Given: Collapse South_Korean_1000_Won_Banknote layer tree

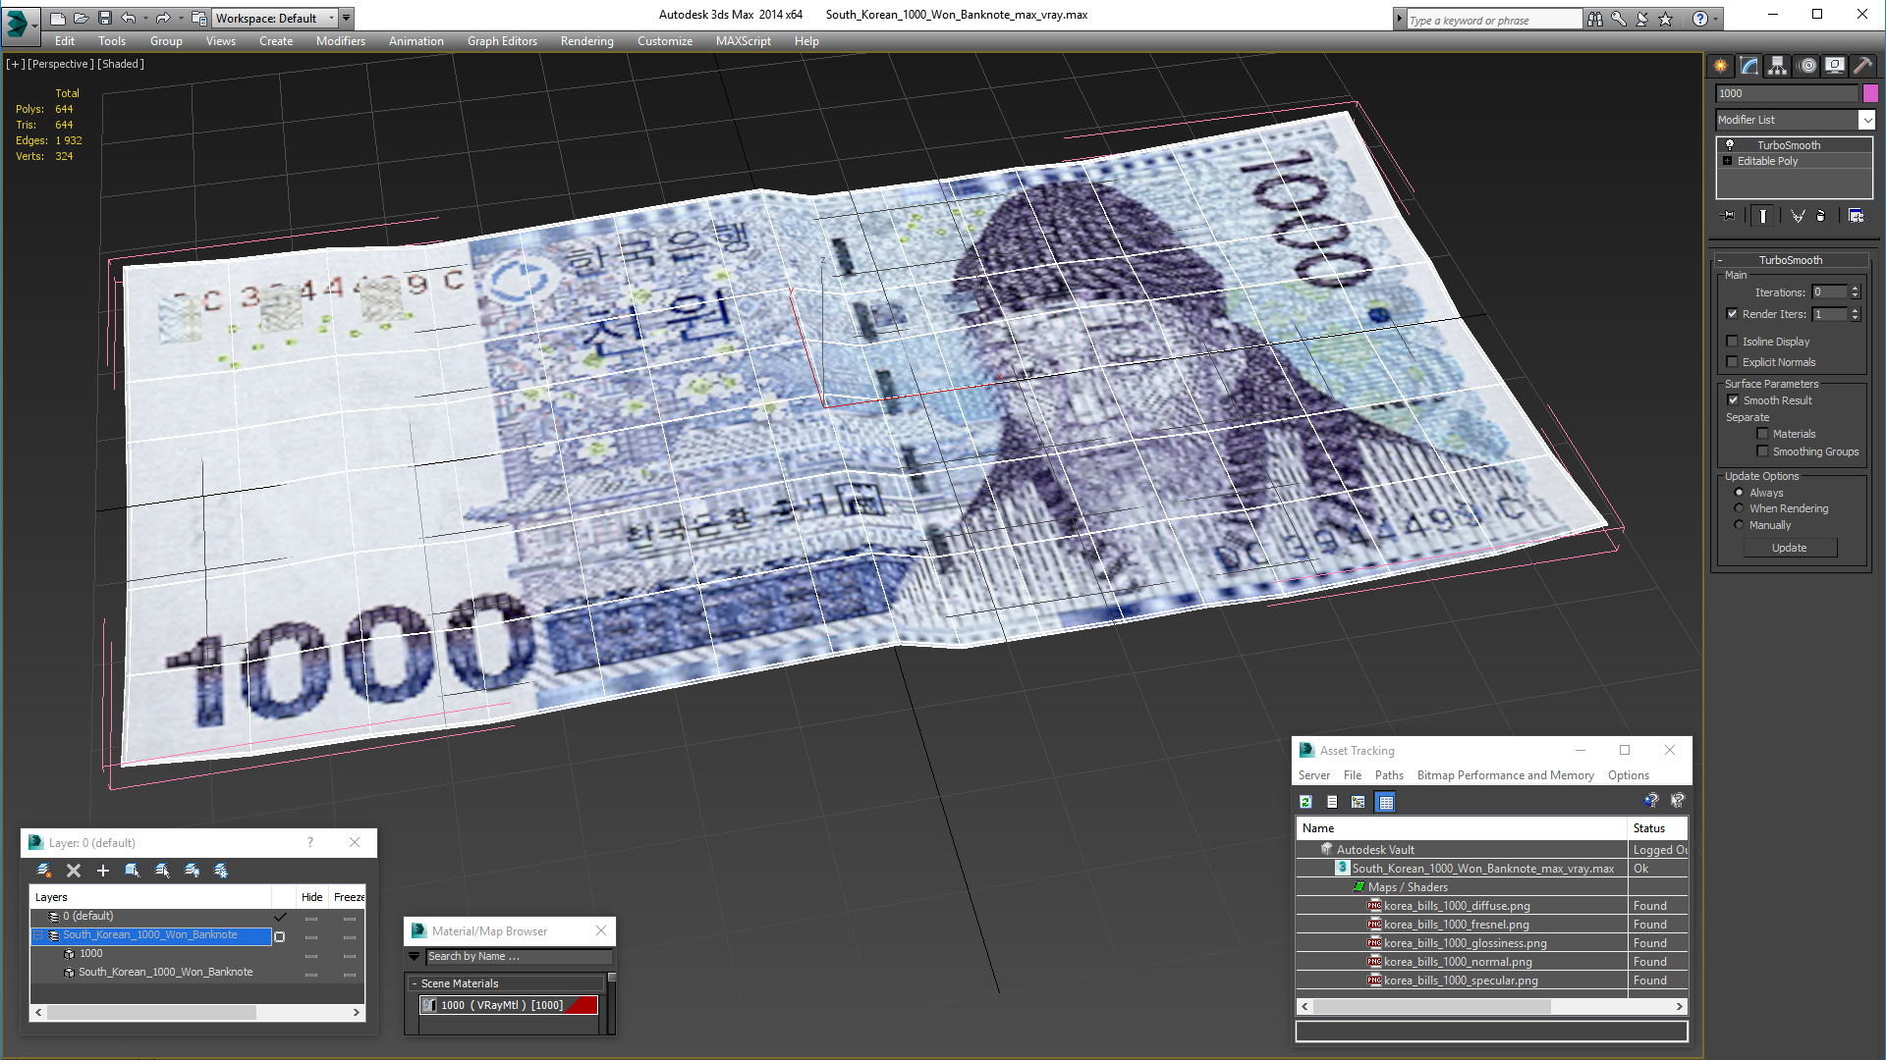Looking at the screenshot, I should point(39,935).
